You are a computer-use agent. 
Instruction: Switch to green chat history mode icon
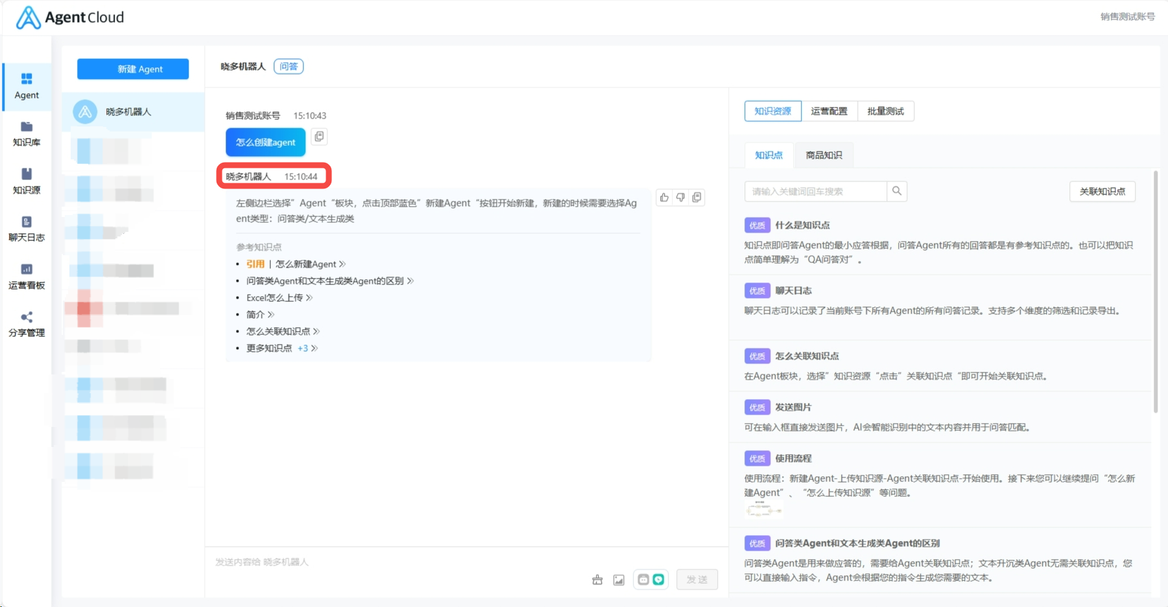[x=659, y=580]
